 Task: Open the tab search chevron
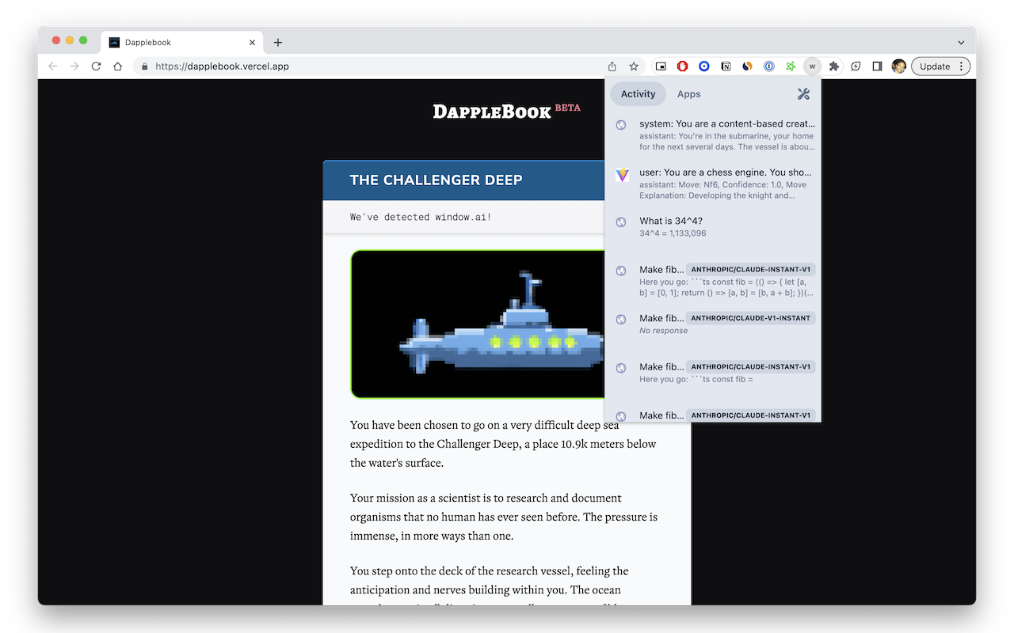point(961,43)
